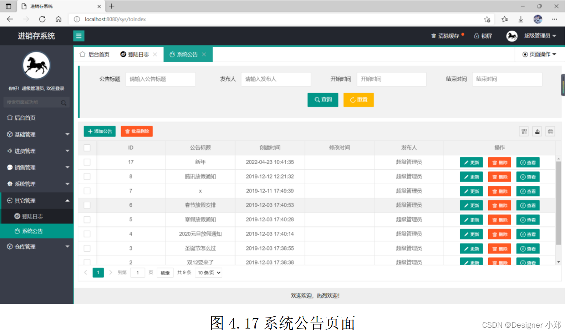Screen dimensions: 567x333
Task: Expand the 仓库管理 sidebar menu
Action: (37, 246)
